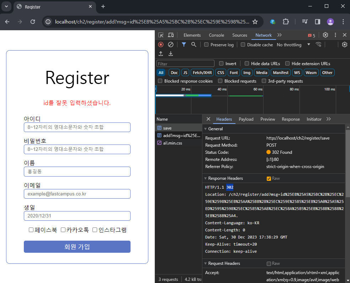Check 3rd-party requests

(x=264, y=81)
